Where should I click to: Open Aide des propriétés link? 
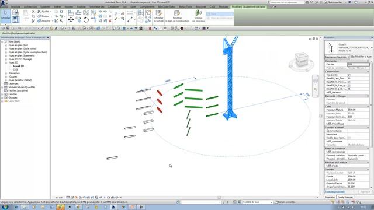335,192
